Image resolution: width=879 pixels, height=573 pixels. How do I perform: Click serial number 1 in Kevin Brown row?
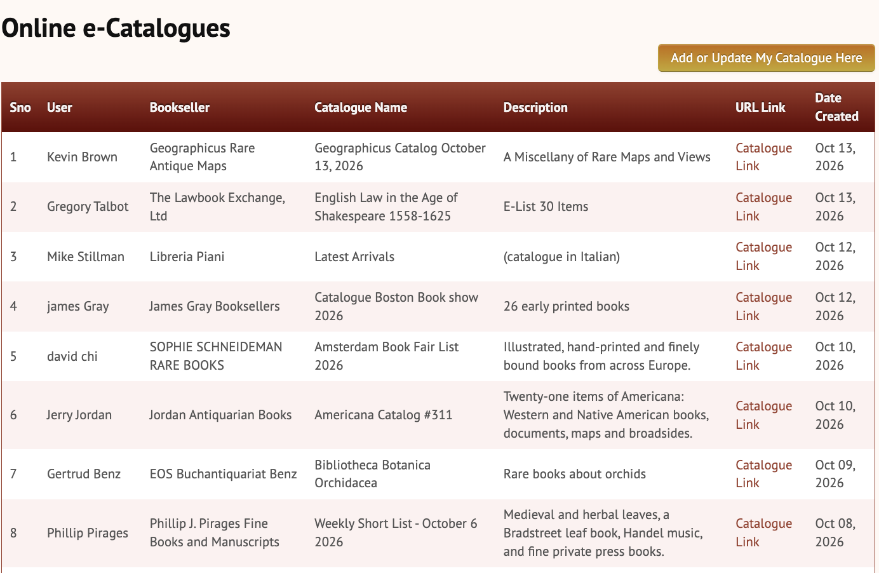click(13, 157)
